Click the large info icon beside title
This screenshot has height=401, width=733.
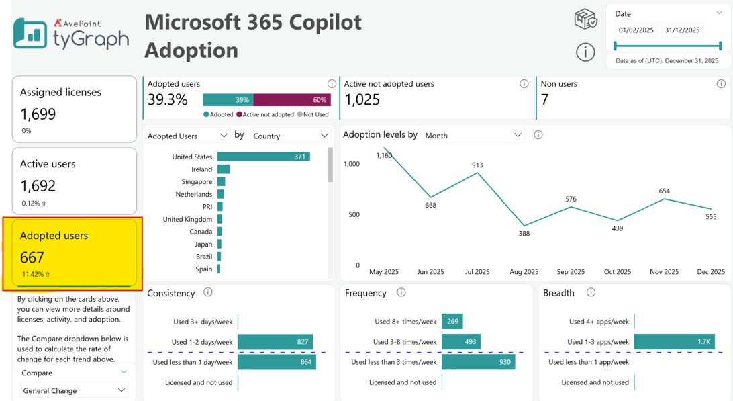click(x=585, y=52)
